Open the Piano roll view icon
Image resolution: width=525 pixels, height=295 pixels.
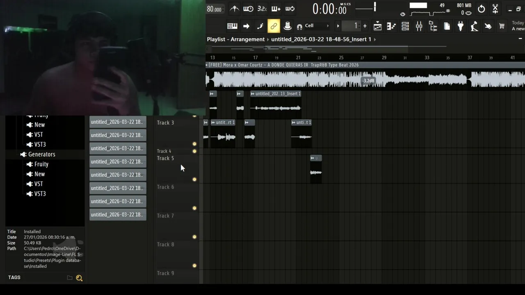click(391, 26)
